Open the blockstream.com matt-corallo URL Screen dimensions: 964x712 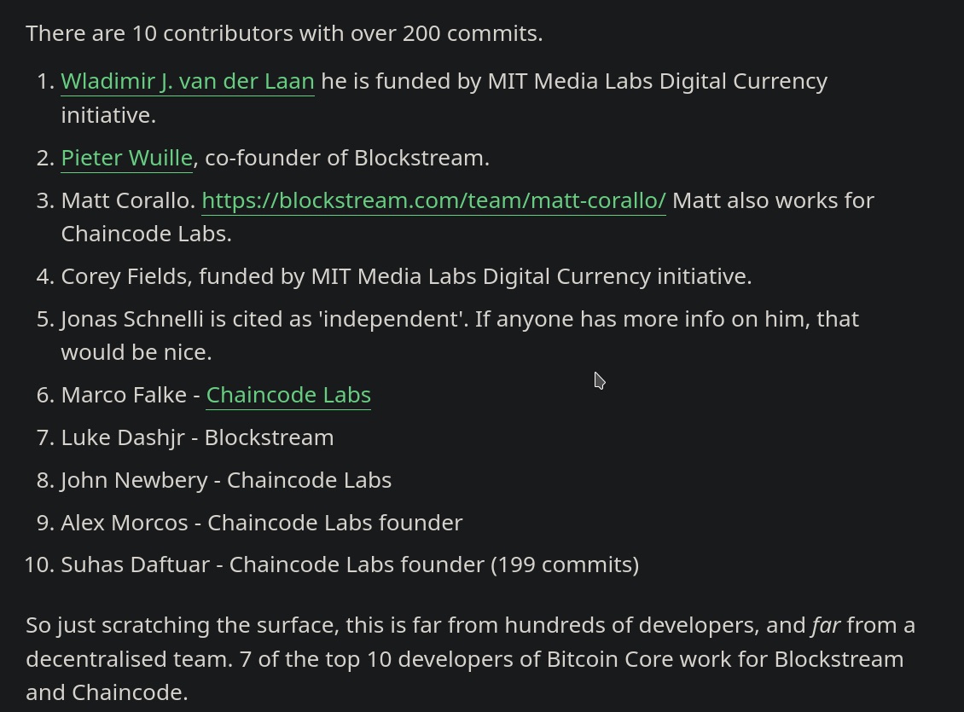(x=433, y=200)
